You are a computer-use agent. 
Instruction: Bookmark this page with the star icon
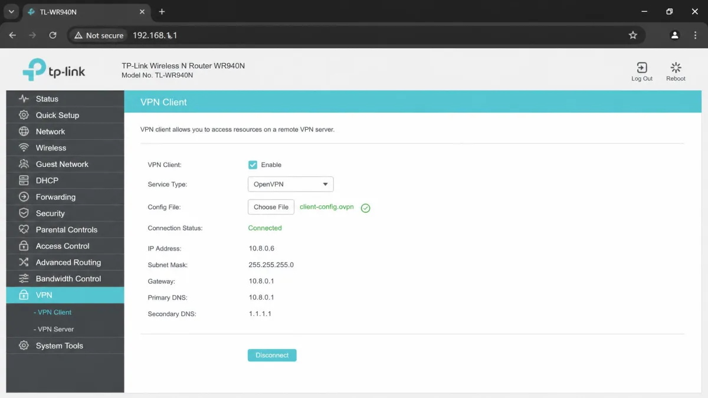pyautogui.click(x=633, y=35)
